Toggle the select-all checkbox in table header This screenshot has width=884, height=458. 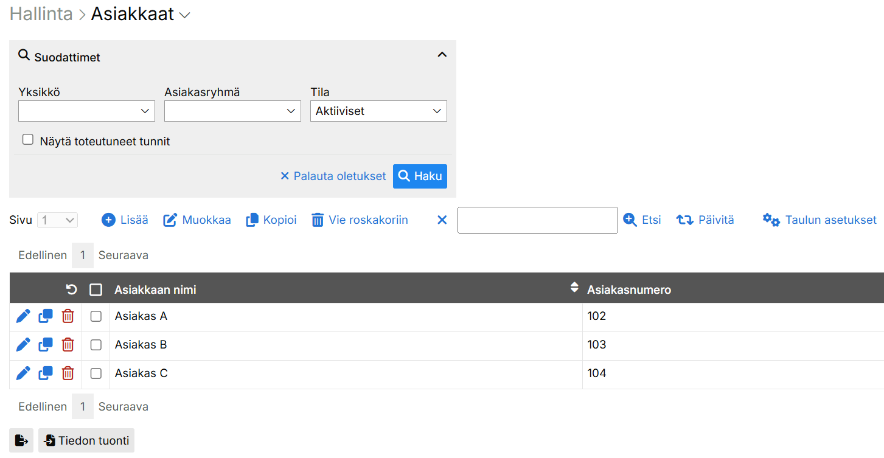pos(96,290)
